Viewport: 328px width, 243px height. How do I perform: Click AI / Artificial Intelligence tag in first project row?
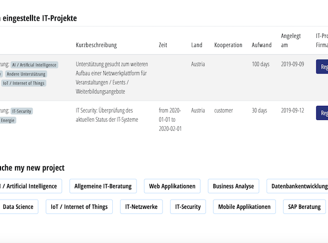pos(34,65)
